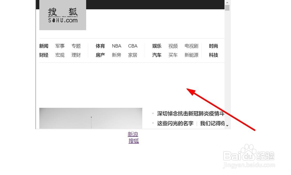Go to the 房产 real estate section
Viewport: 291px width, 175px height.
click(x=100, y=55)
